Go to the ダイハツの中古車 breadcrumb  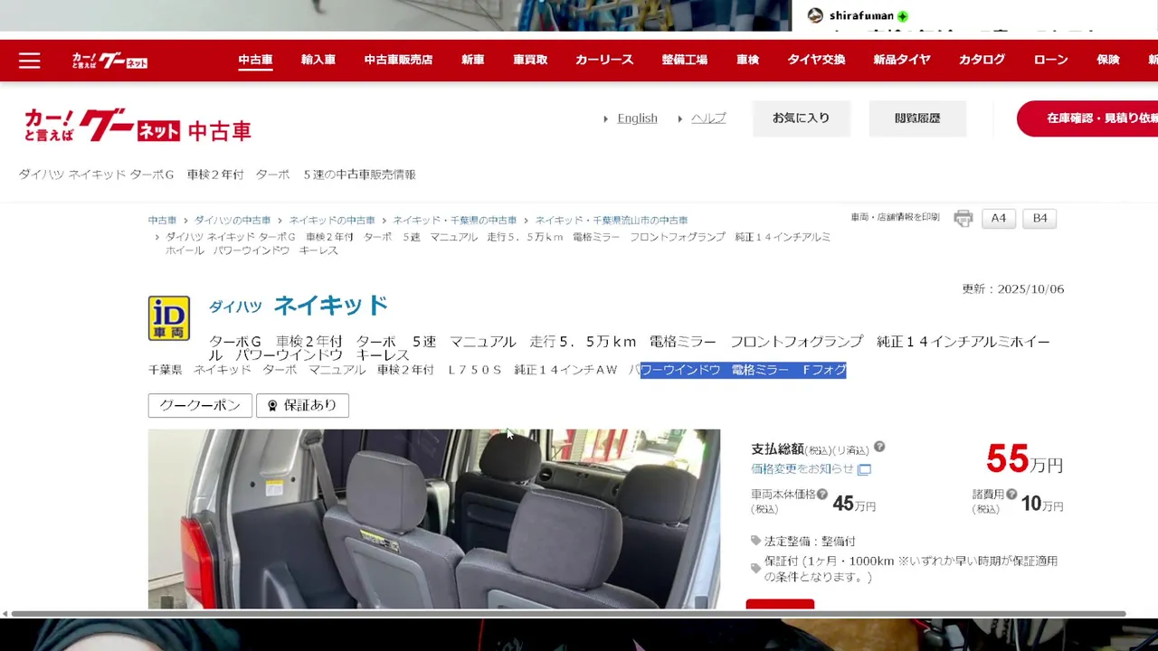233,221
